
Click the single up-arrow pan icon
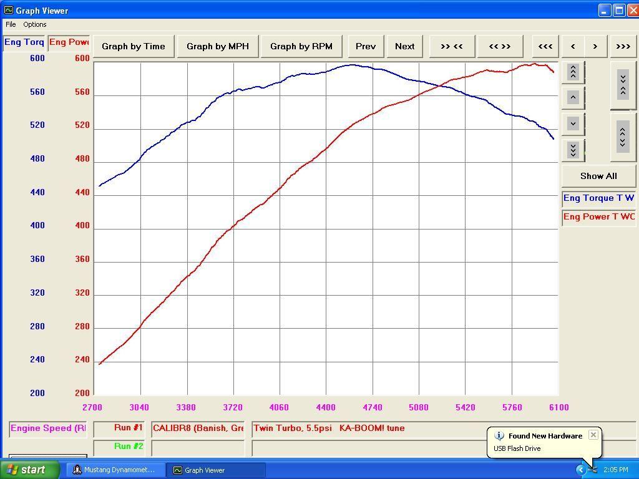point(572,97)
